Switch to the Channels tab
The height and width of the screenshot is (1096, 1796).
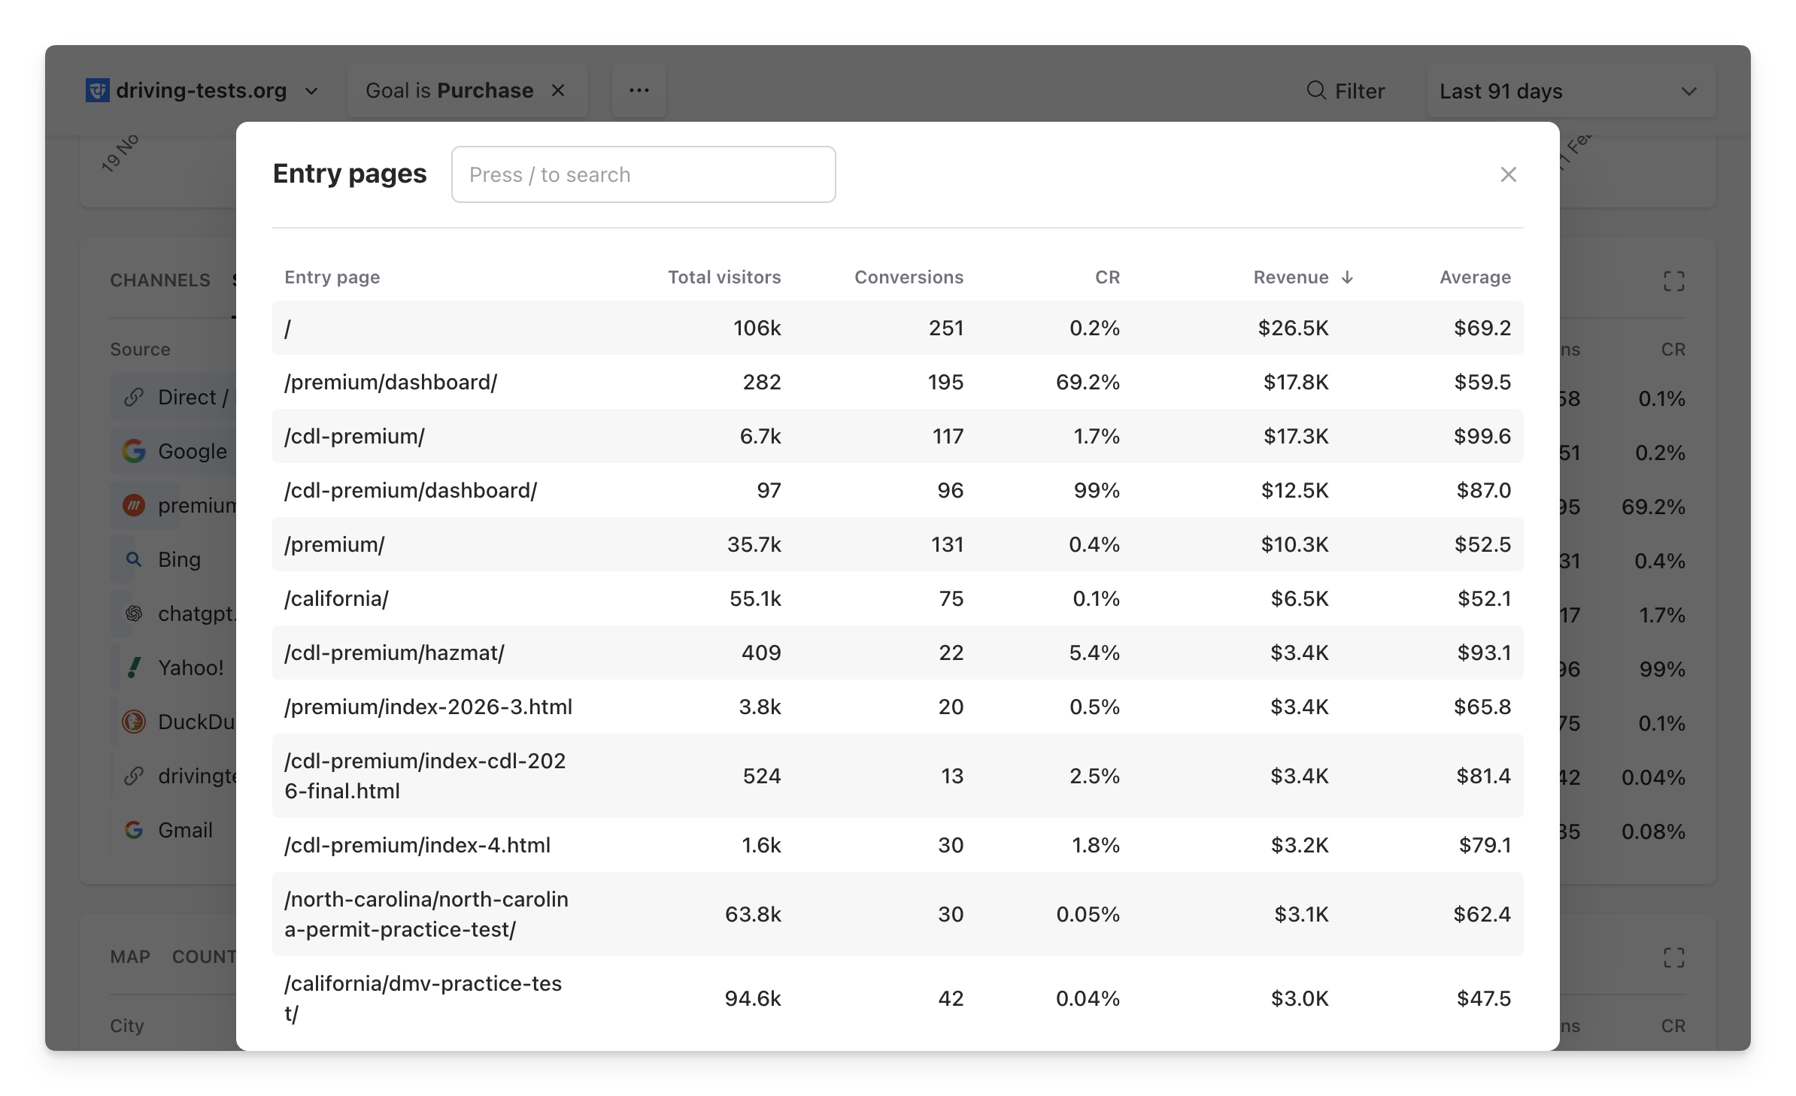tap(160, 280)
